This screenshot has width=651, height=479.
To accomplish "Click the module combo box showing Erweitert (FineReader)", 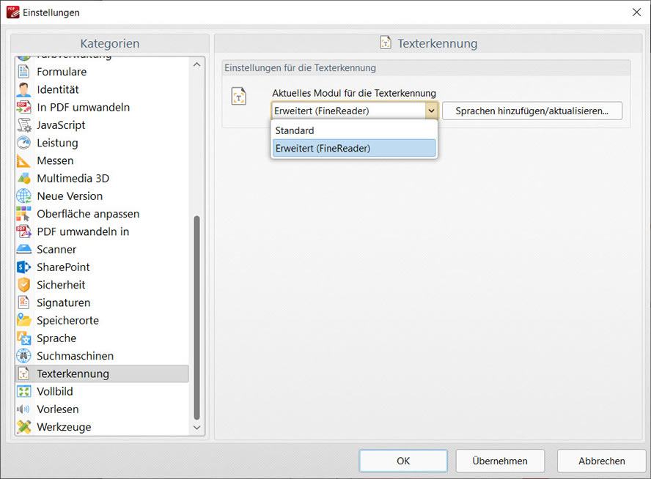I will 355,111.
